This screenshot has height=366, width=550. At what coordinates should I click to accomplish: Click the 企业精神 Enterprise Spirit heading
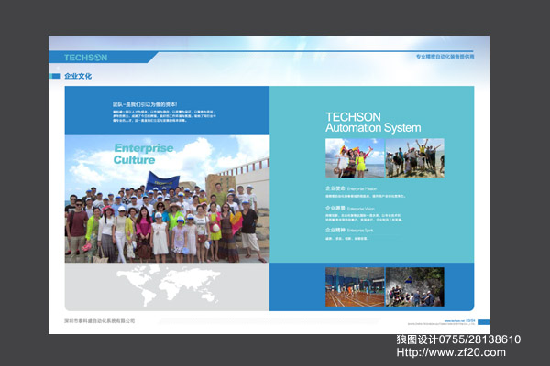point(349,230)
